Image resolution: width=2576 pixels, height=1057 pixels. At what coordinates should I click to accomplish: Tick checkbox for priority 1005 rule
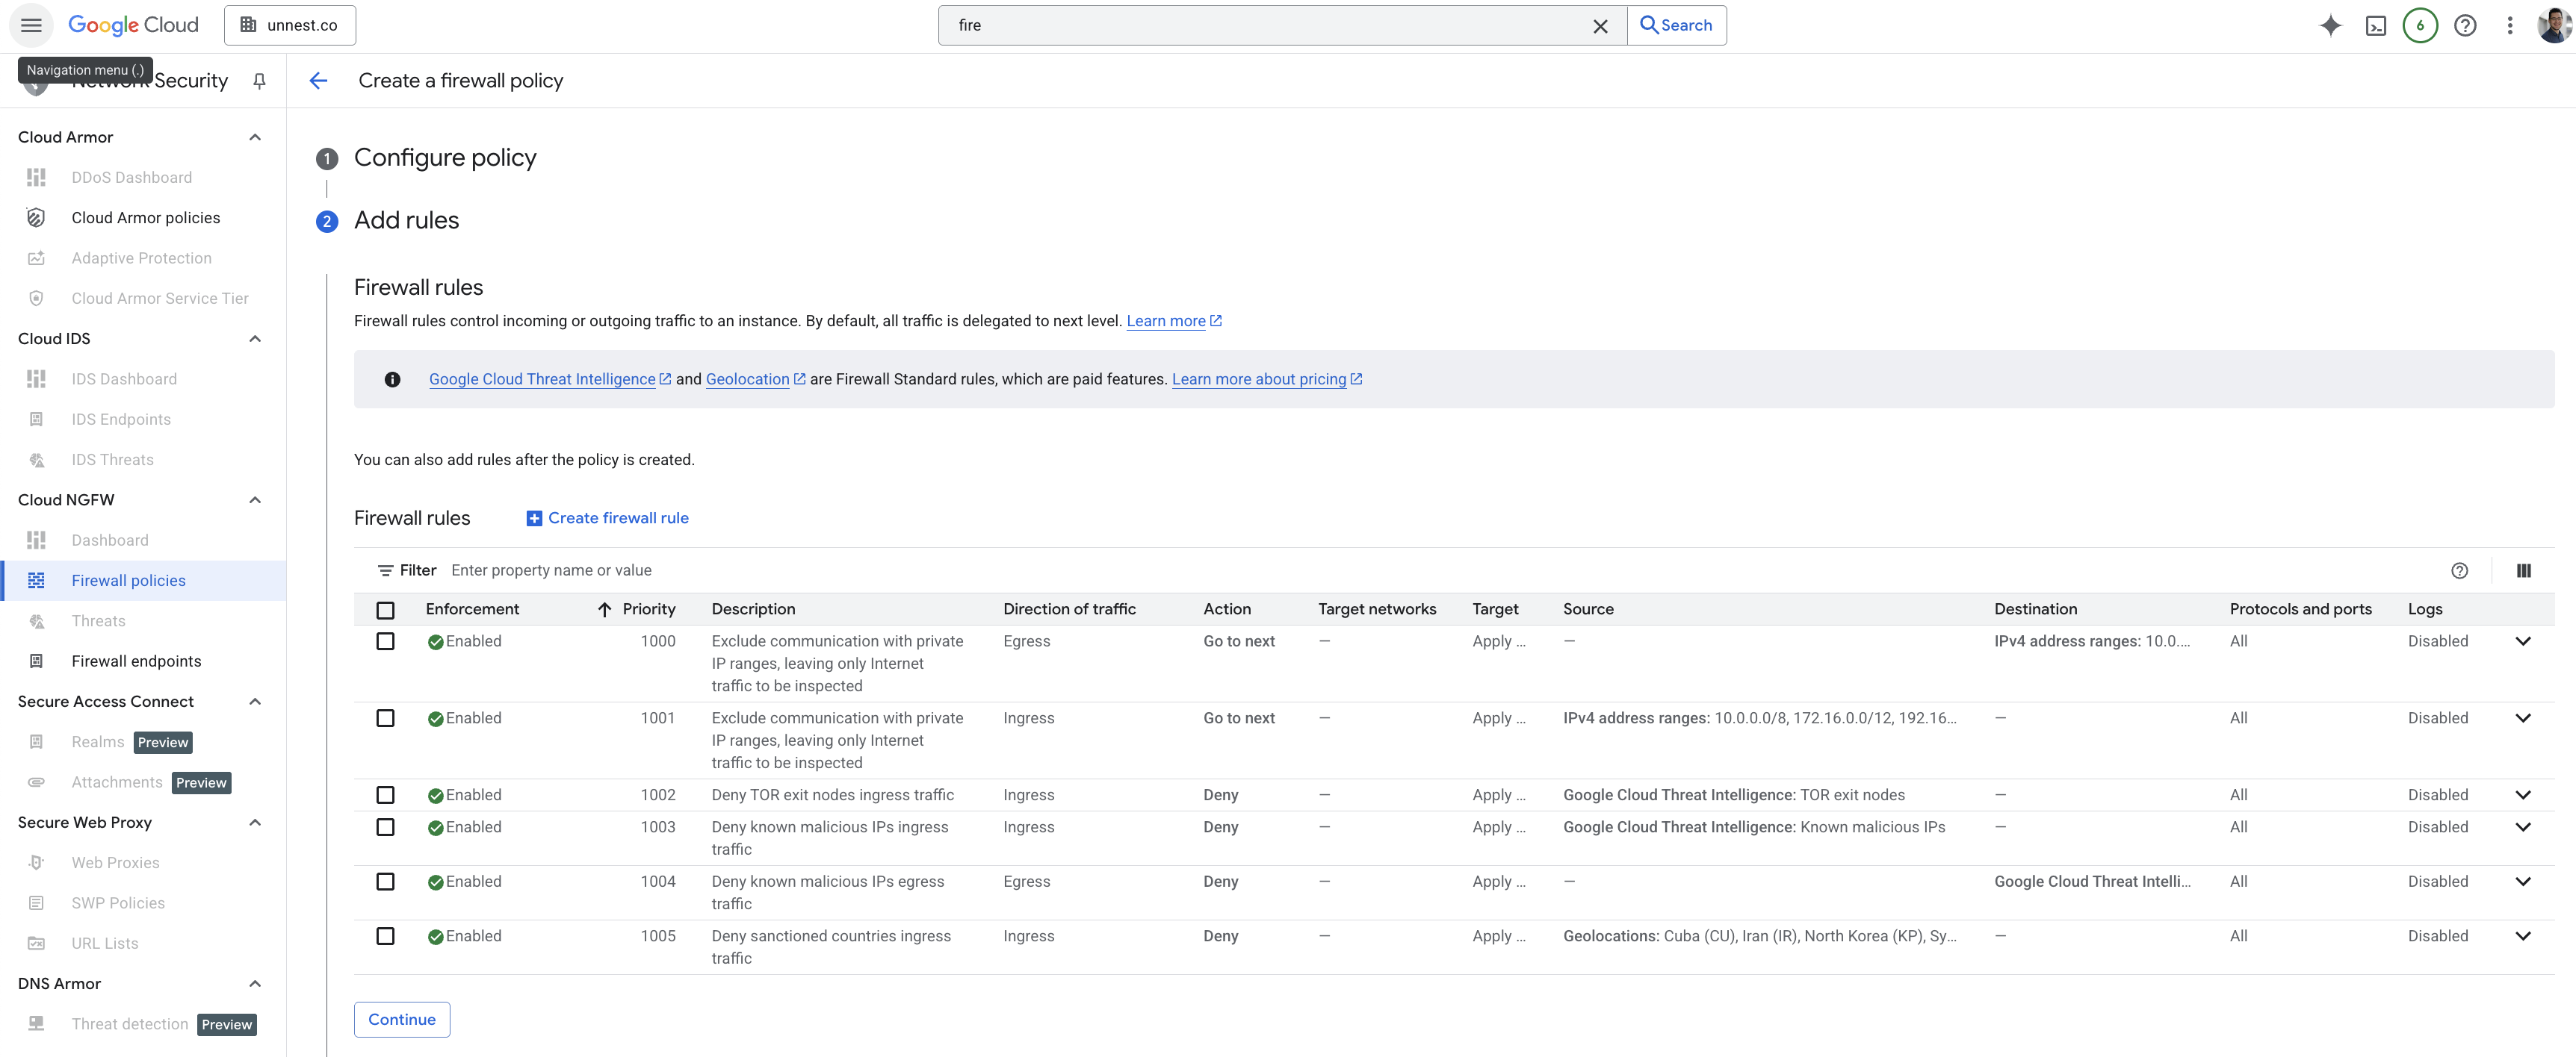click(x=385, y=936)
